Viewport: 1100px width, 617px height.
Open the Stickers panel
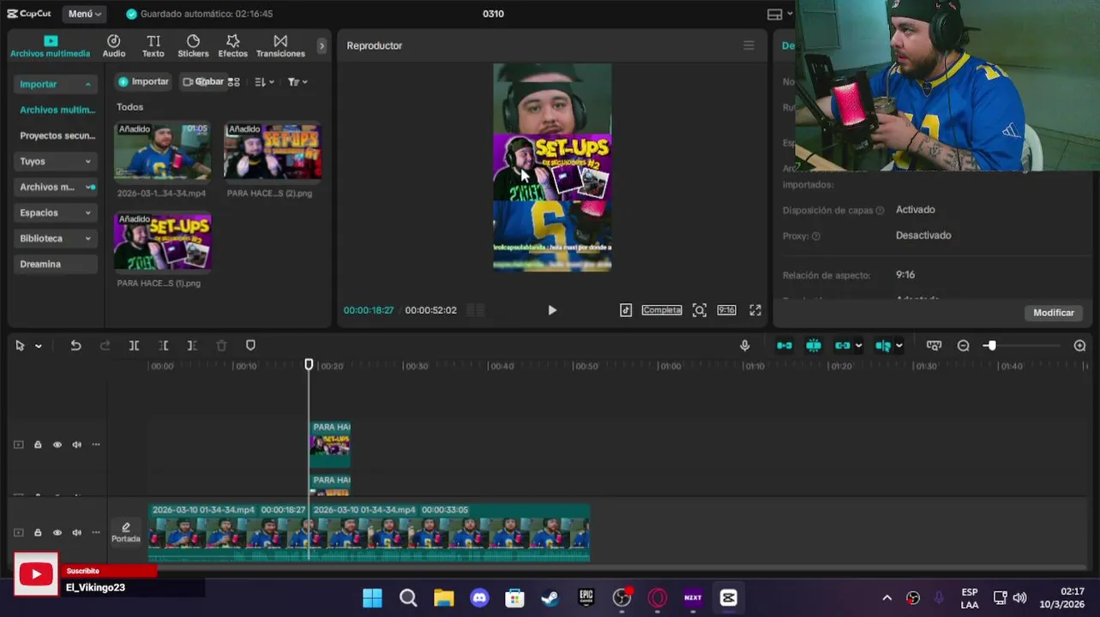point(193,46)
